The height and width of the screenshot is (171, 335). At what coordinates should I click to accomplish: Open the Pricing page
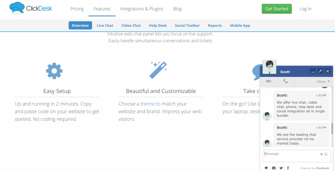click(77, 9)
